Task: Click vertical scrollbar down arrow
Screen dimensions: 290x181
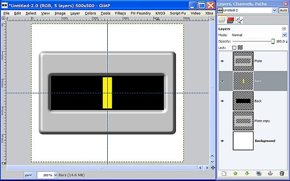Action: 212,162
